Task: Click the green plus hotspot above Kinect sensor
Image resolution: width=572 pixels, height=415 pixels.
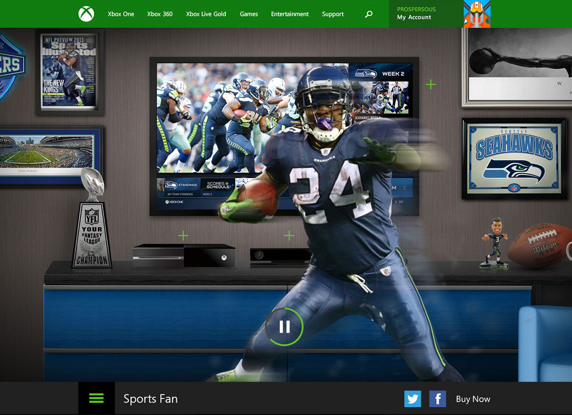Action: click(x=289, y=235)
